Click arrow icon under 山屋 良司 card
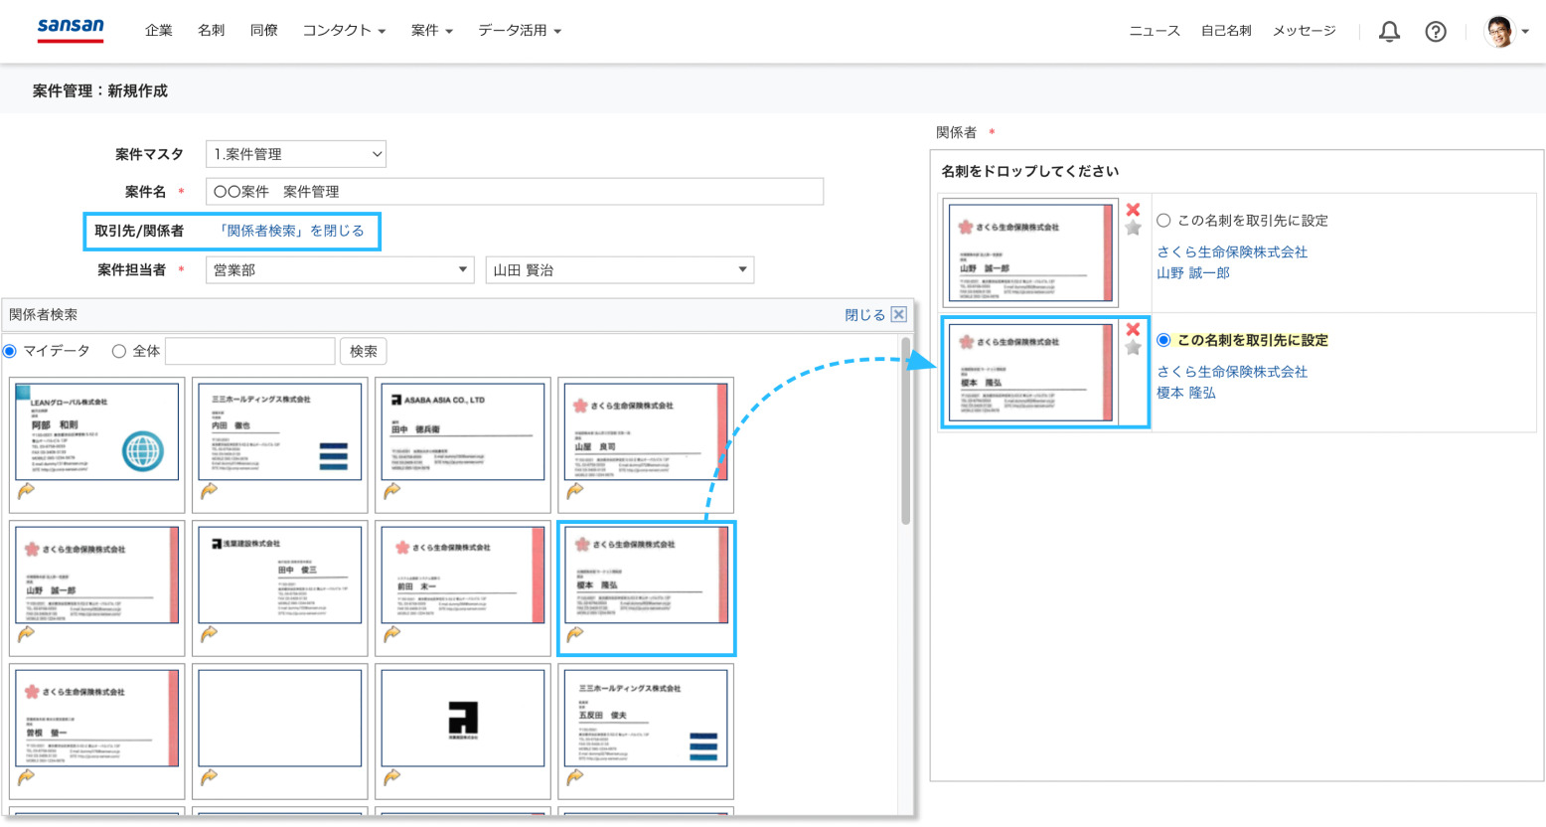 [x=575, y=490]
